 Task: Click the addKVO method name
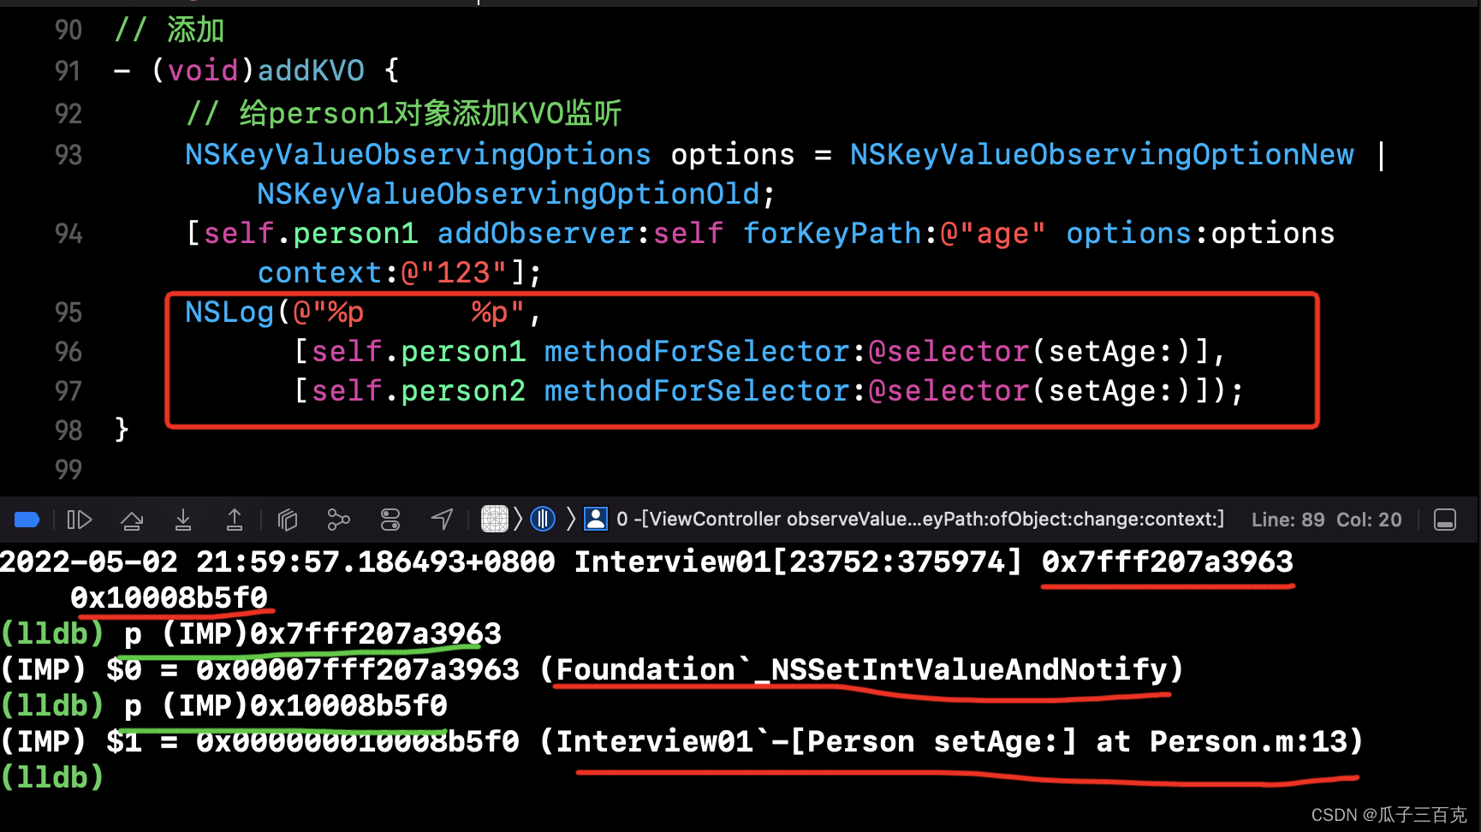click(x=311, y=70)
